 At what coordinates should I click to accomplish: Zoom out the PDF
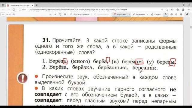pos(50,14)
